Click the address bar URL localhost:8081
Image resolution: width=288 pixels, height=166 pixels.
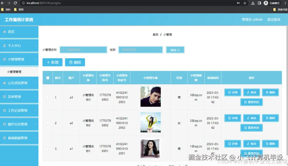point(44,3)
